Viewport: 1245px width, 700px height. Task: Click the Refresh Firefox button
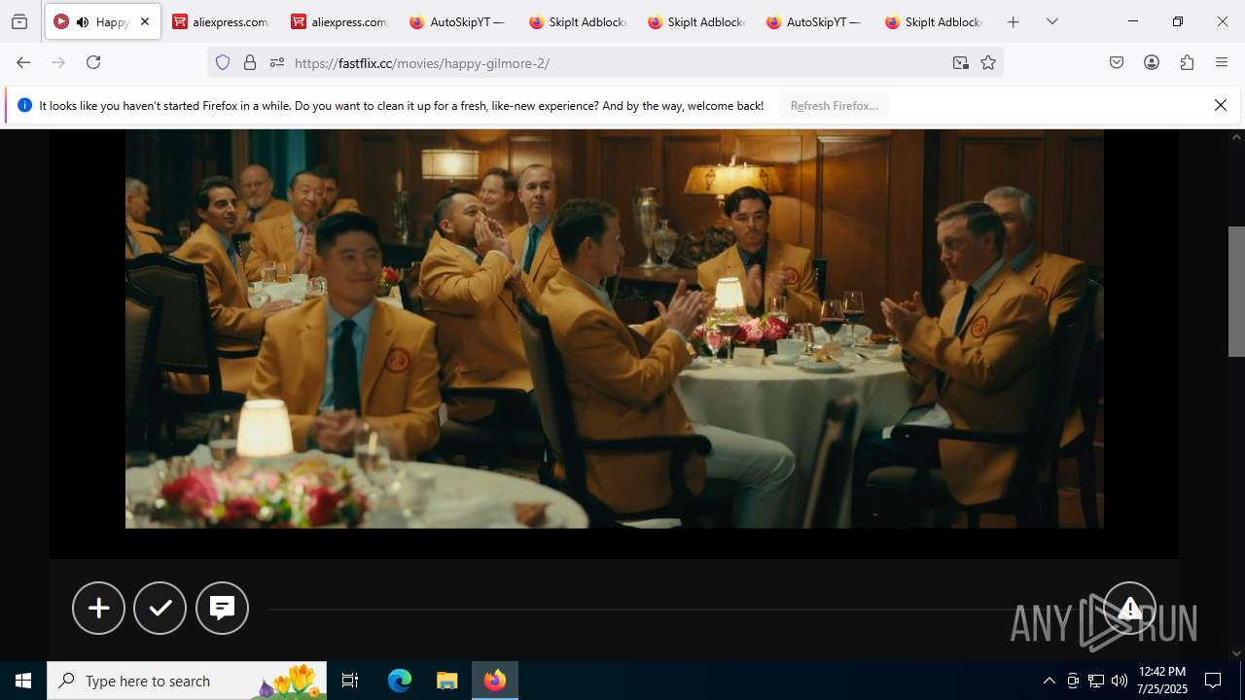pos(834,105)
